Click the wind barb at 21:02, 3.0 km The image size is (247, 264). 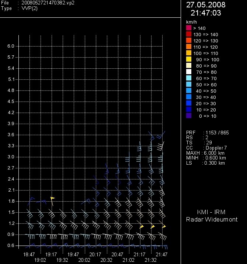[x=128, y=157]
